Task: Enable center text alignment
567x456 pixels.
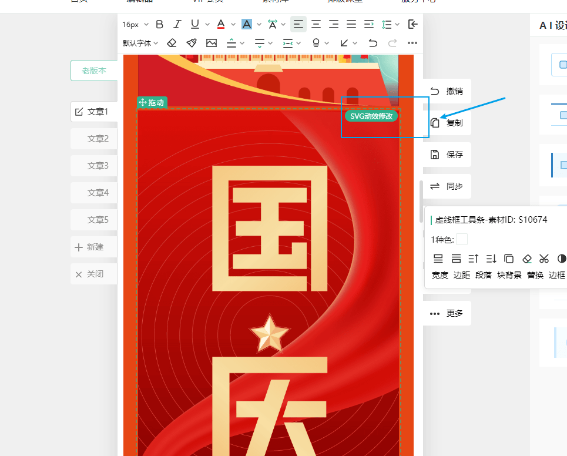Action: pyautogui.click(x=316, y=24)
